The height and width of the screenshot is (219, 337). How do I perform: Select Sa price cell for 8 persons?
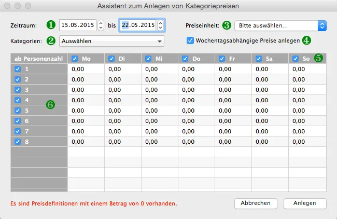coord(270,142)
